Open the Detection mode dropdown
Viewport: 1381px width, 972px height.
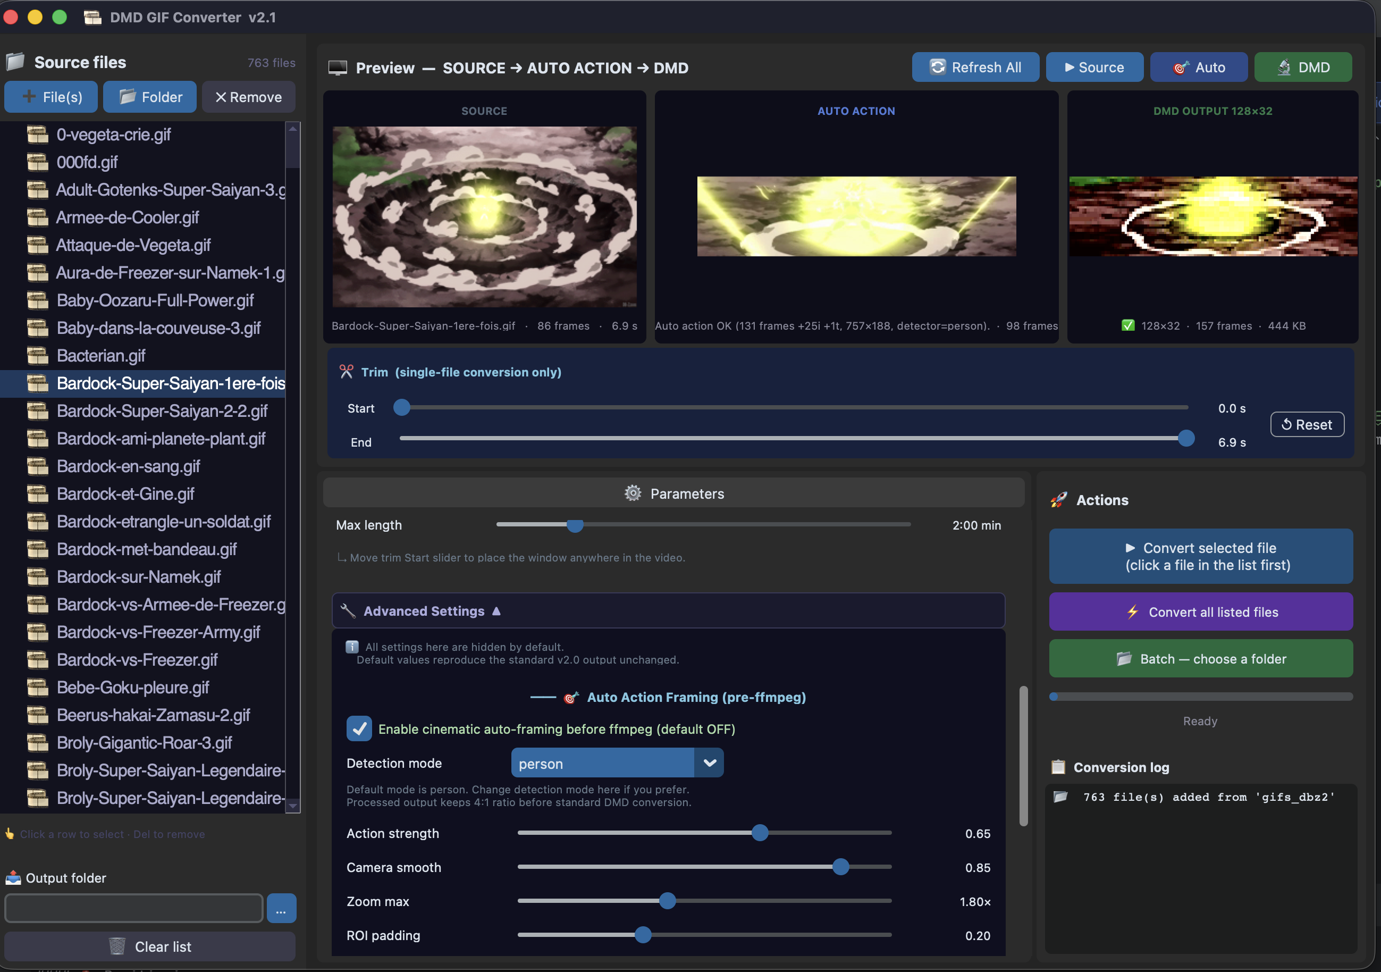pyautogui.click(x=617, y=763)
